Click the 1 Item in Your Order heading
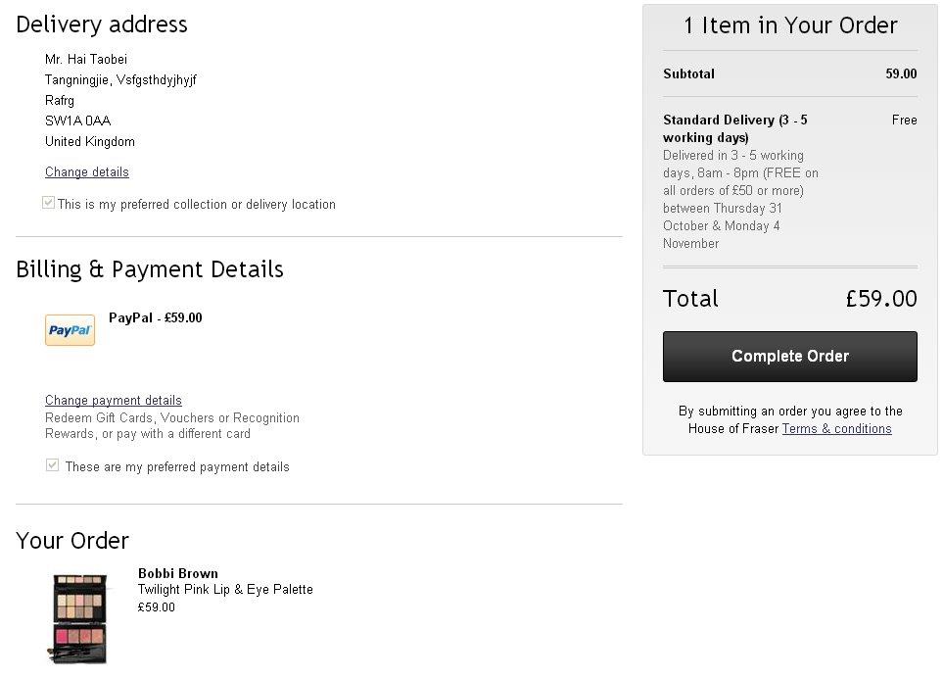Image resolution: width=943 pixels, height=679 pixels. tap(789, 25)
